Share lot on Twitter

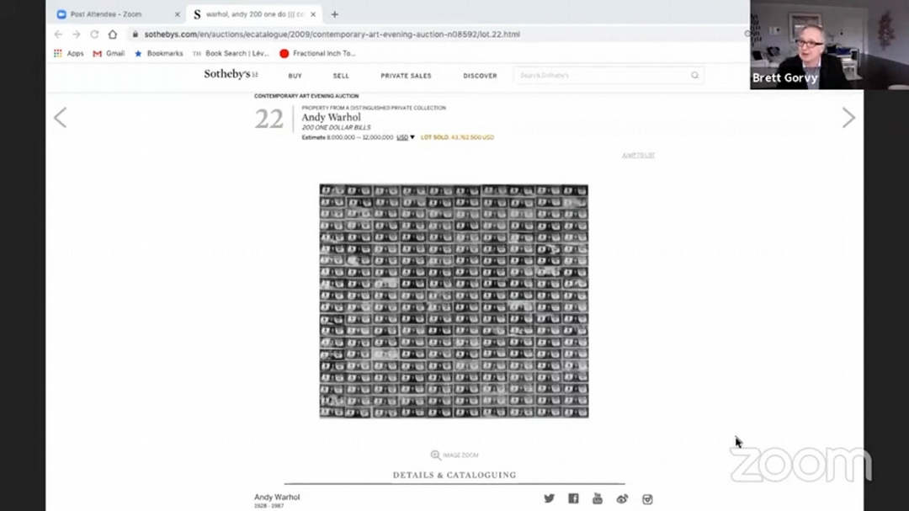[549, 498]
